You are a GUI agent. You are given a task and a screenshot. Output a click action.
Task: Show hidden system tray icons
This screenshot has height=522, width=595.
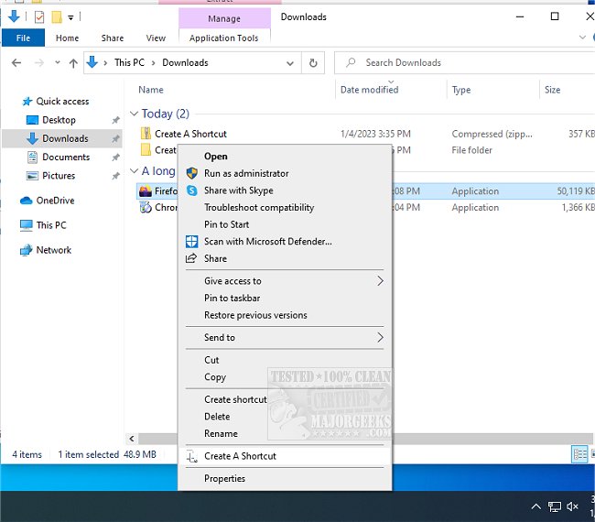[535, 506]
